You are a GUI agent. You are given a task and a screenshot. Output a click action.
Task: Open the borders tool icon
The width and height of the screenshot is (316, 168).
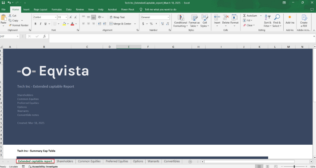(55, 24)
